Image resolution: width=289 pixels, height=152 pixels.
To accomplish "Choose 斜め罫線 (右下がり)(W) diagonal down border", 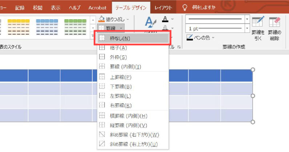I will point(133,135).
